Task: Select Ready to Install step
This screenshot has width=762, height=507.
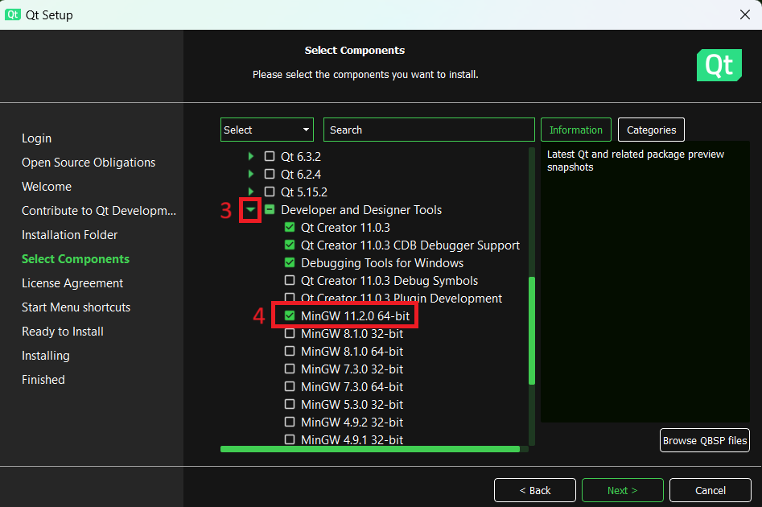Action: (x=63, y=332)
